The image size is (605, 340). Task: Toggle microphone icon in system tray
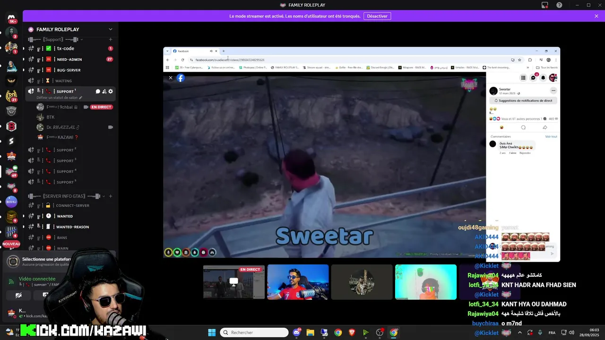coord(540,332)
